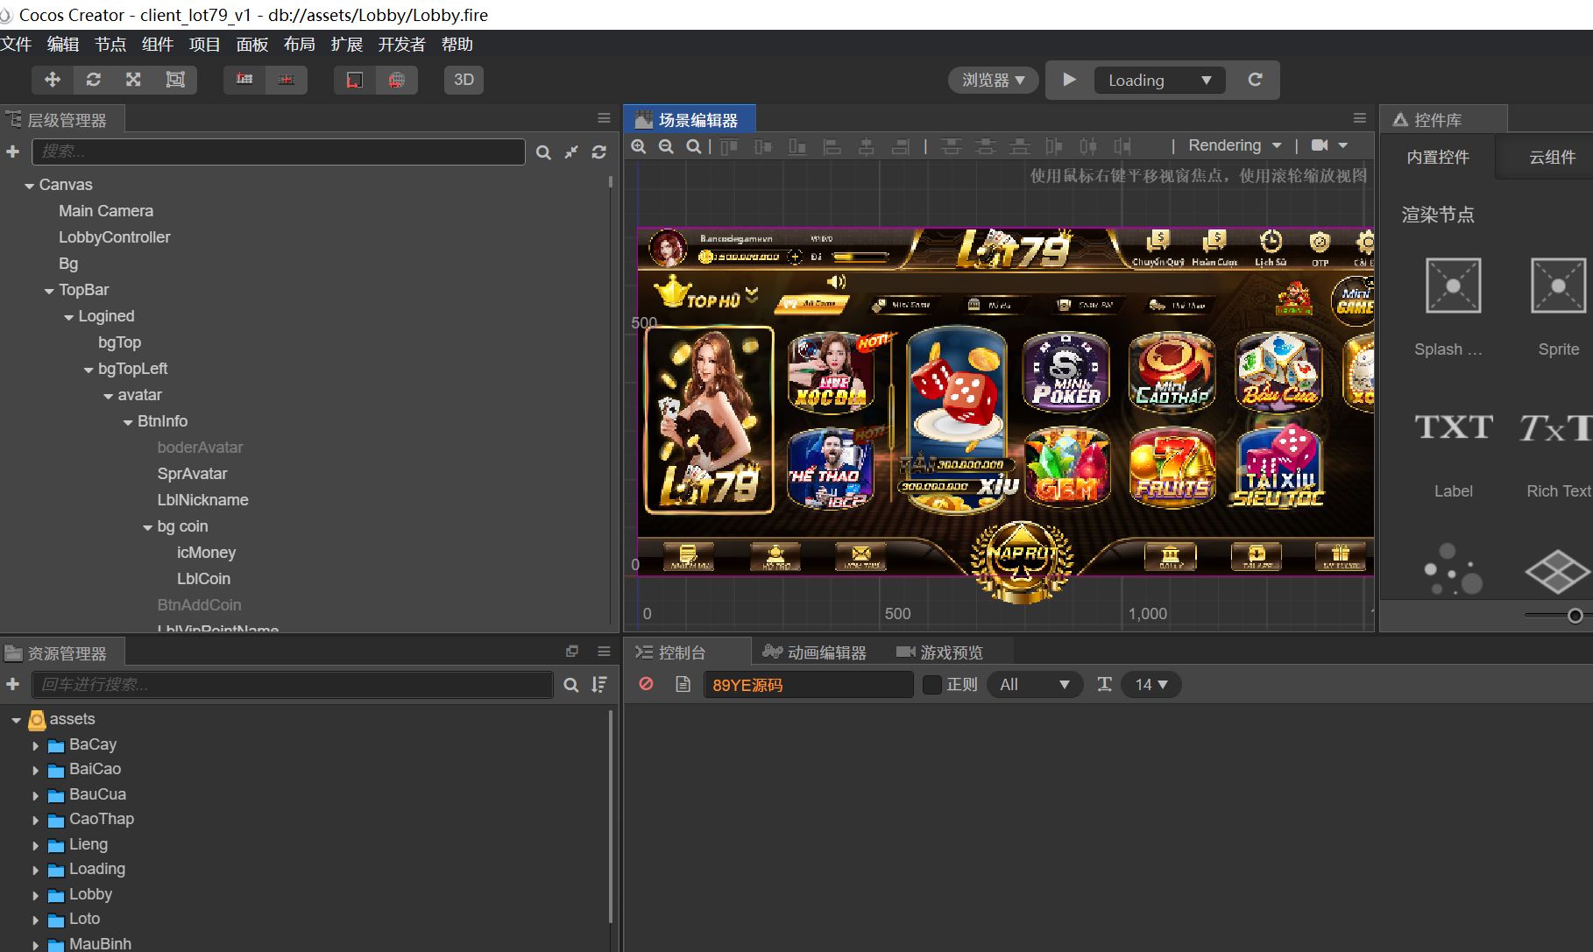Select the scale transform tool
The image size is (1593, 952).
(133, 80)
